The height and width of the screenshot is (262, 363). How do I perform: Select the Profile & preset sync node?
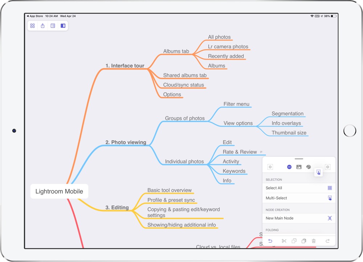coord(171,200)
